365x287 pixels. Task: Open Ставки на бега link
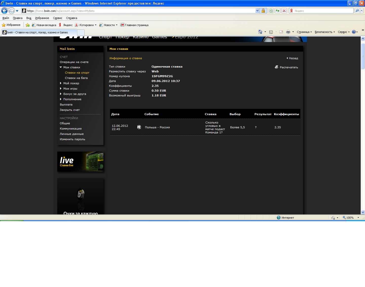(x=76, y=78)
